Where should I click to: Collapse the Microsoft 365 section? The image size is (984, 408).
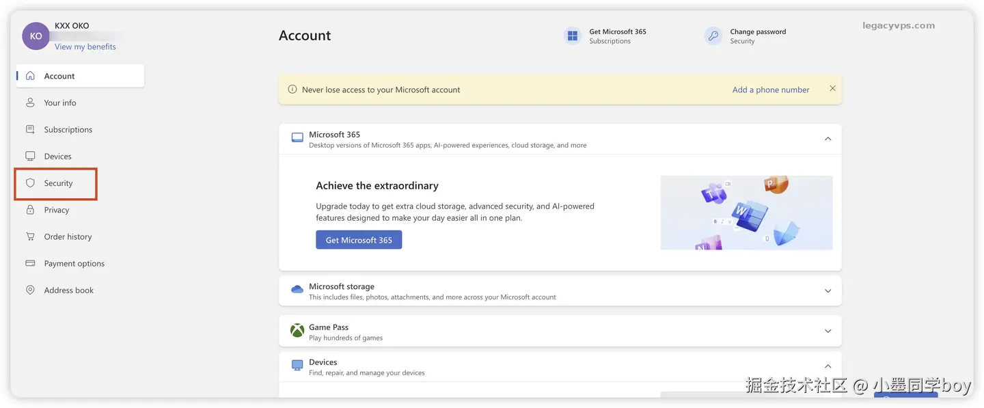click(828, 139)
